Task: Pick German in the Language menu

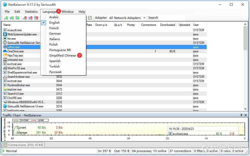Action: pos(55,33)
